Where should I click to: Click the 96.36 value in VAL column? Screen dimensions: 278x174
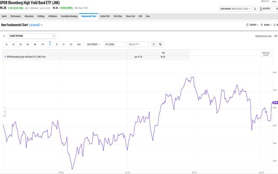pyautogui.click(x=163, y=57)
